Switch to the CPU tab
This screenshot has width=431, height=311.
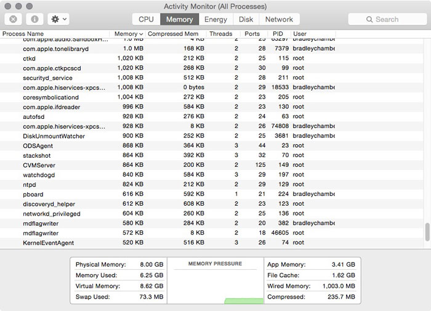(146, 19)
